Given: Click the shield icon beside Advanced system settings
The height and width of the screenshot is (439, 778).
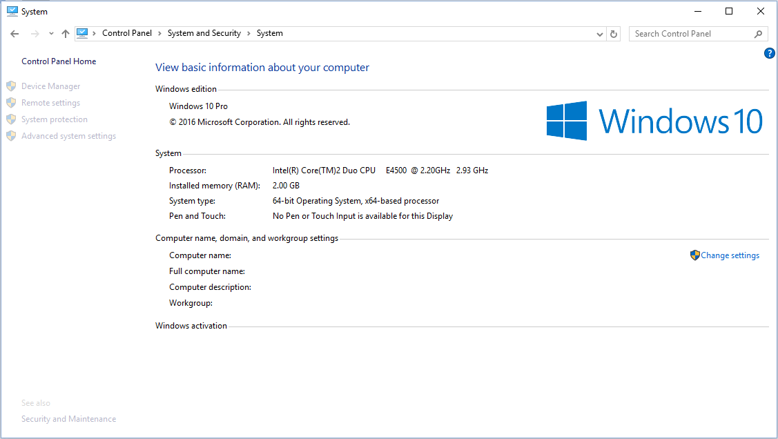Looking at the screenshot, I should [x=11, y=136].
